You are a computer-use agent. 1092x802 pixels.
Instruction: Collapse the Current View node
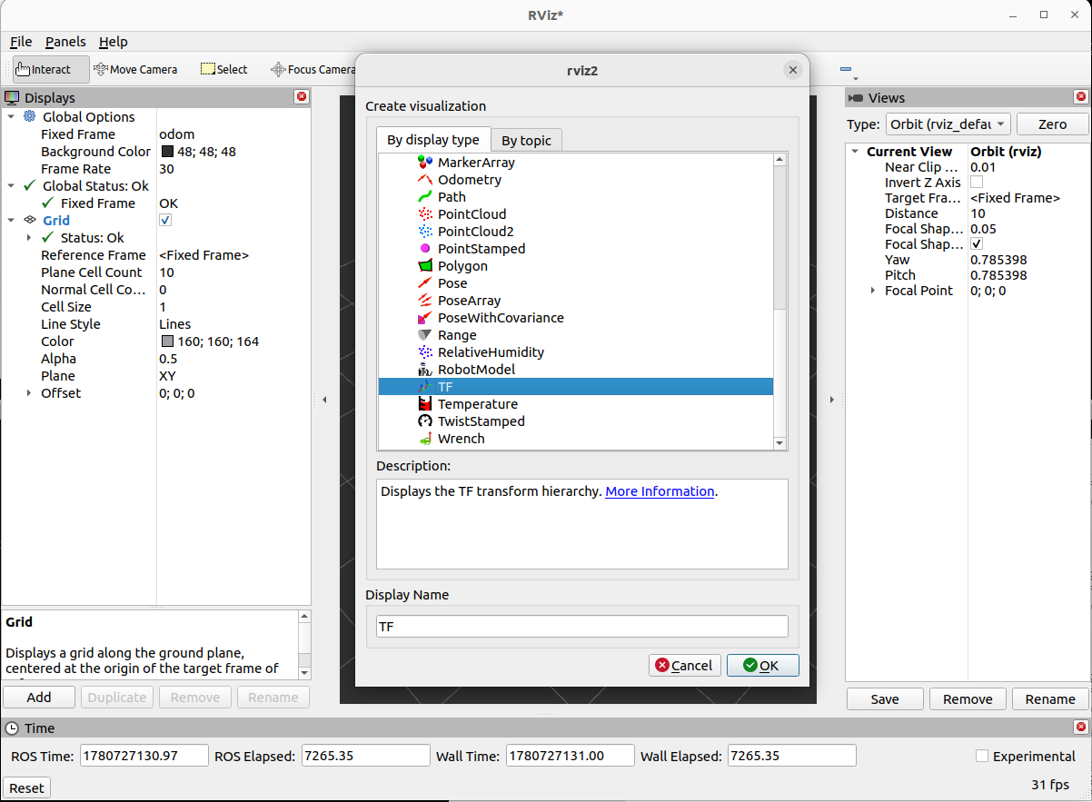(855, 152)
